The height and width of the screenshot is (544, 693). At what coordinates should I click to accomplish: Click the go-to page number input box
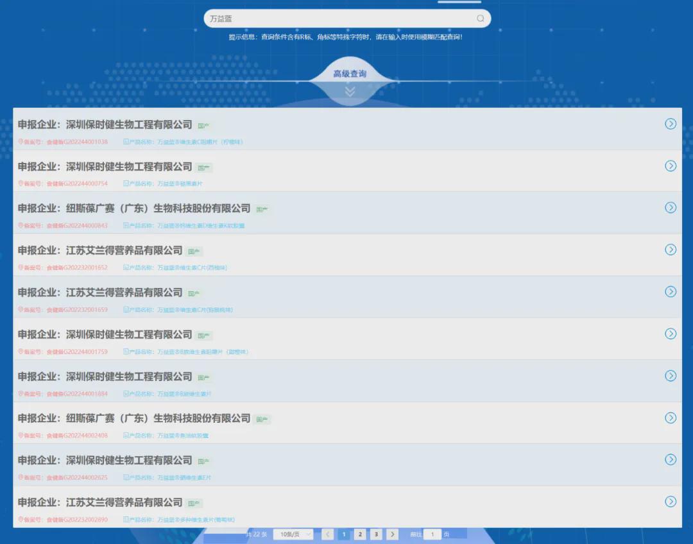tap(432, 534)
